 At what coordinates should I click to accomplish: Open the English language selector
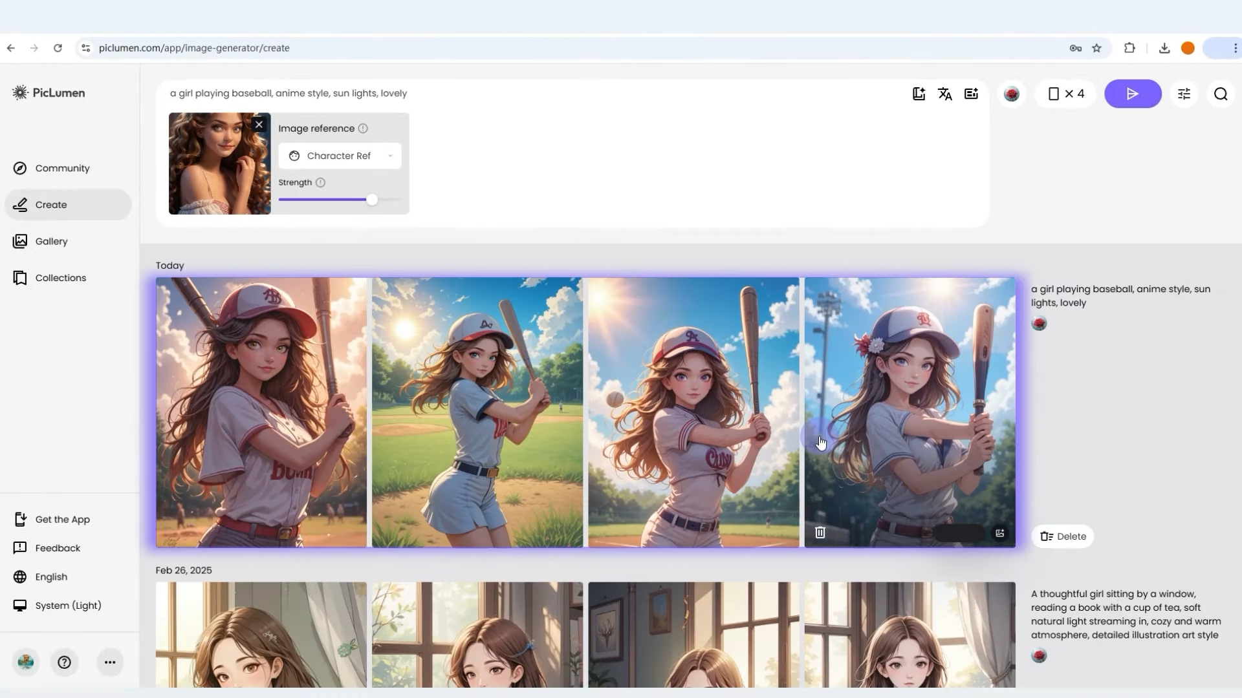(x=51, y=576)
